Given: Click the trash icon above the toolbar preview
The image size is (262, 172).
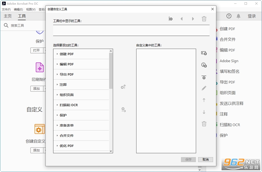Looking at the screenshot, I should click(204, 19).
